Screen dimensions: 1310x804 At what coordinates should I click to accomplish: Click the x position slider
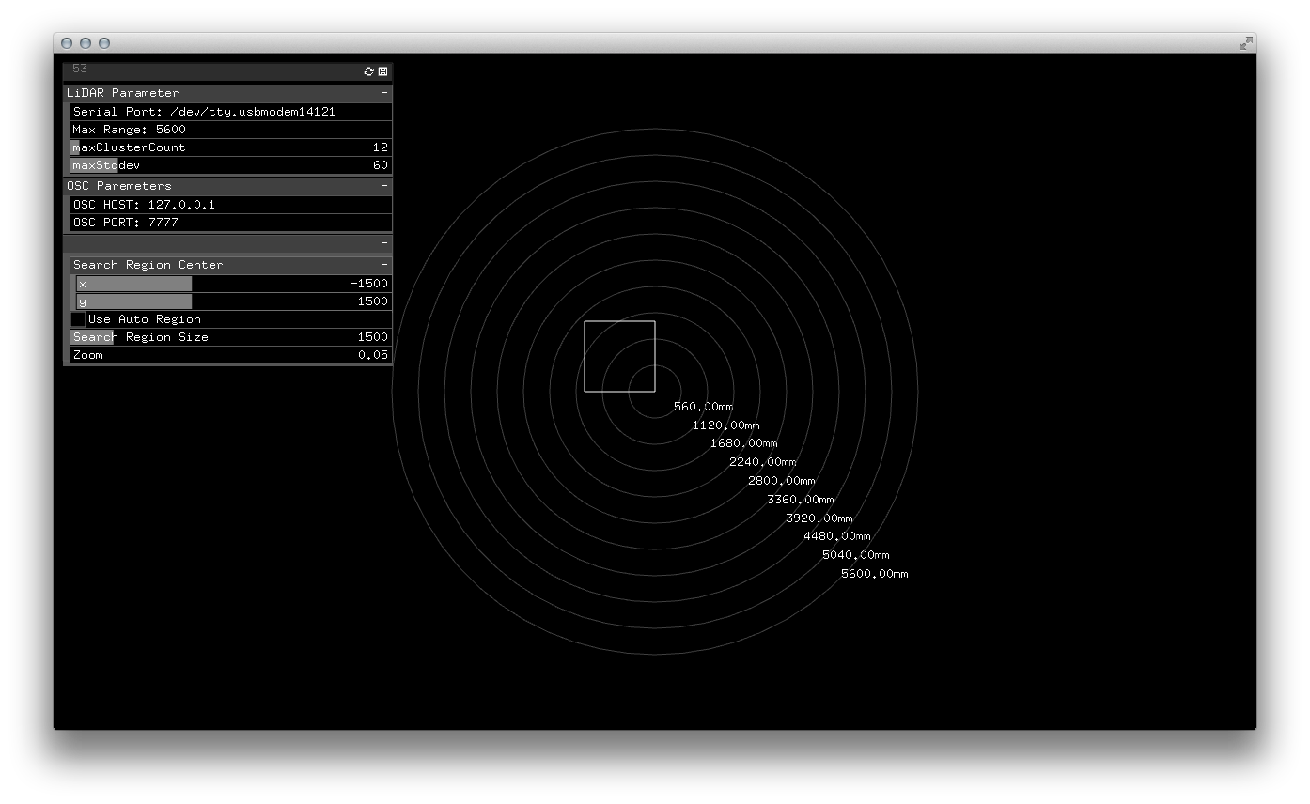(x=233, y=284)
